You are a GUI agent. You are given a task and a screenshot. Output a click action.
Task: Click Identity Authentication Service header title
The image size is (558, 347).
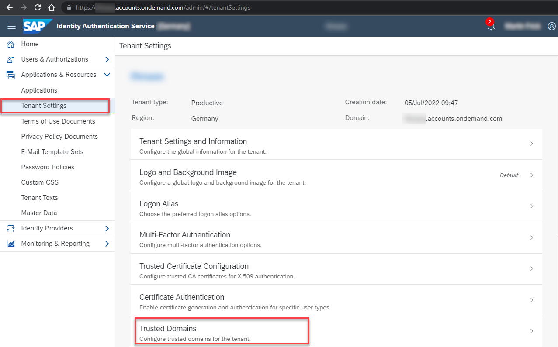106,26
